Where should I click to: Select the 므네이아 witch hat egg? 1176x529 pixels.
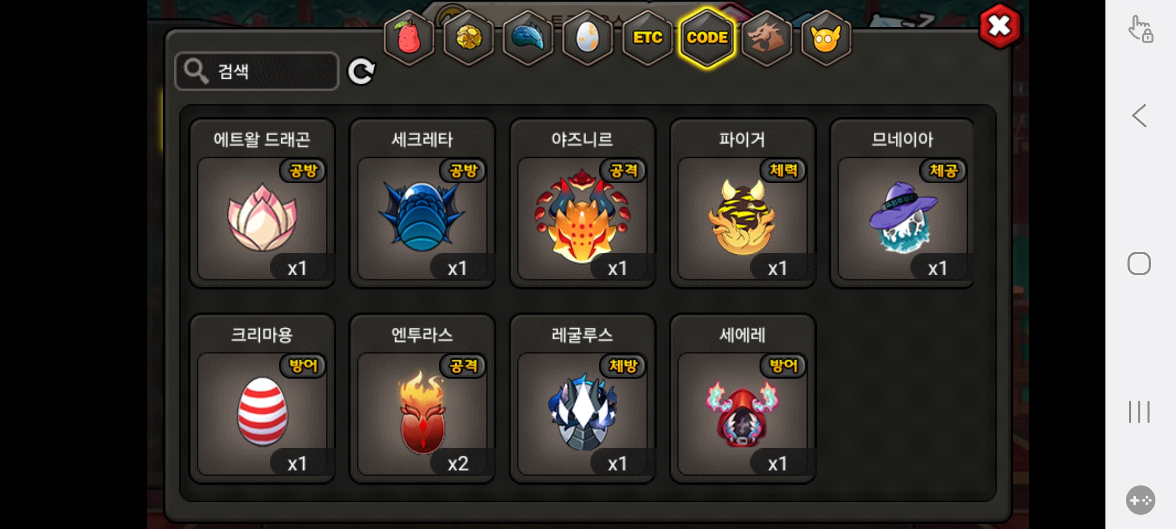click(x=902, y=203)
